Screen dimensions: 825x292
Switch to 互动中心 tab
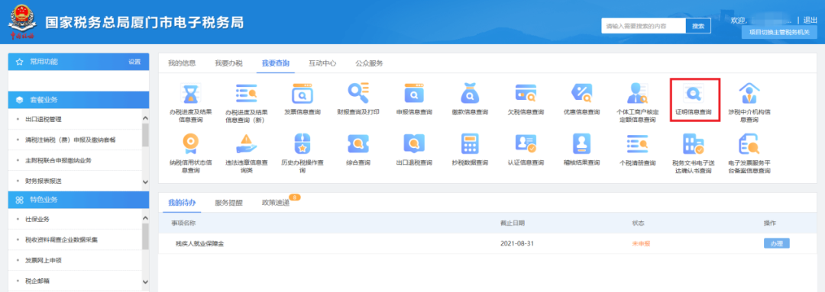coord(322,63)
